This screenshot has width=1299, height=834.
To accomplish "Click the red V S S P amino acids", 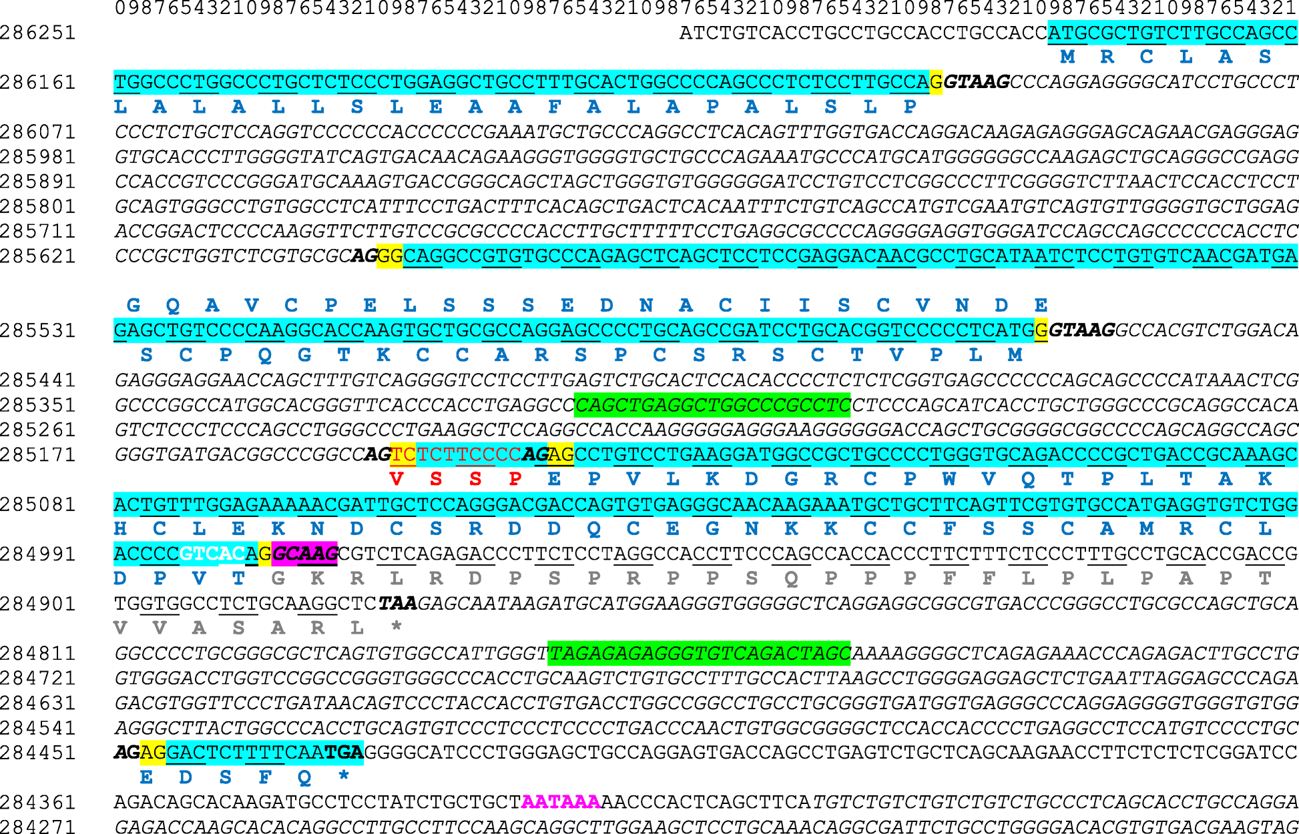I will (x=456, y=479).
